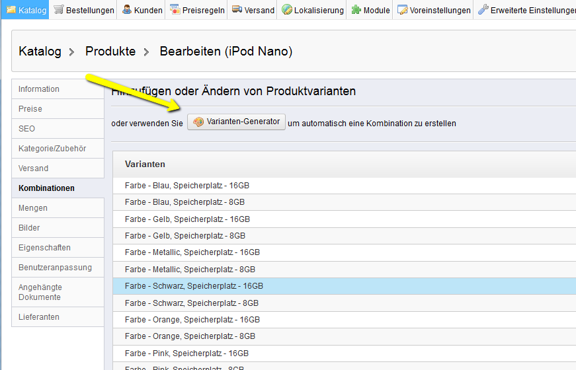Switch to the Mengen tab
Screen dimensions: 576x370
click(x=58, y=207)
